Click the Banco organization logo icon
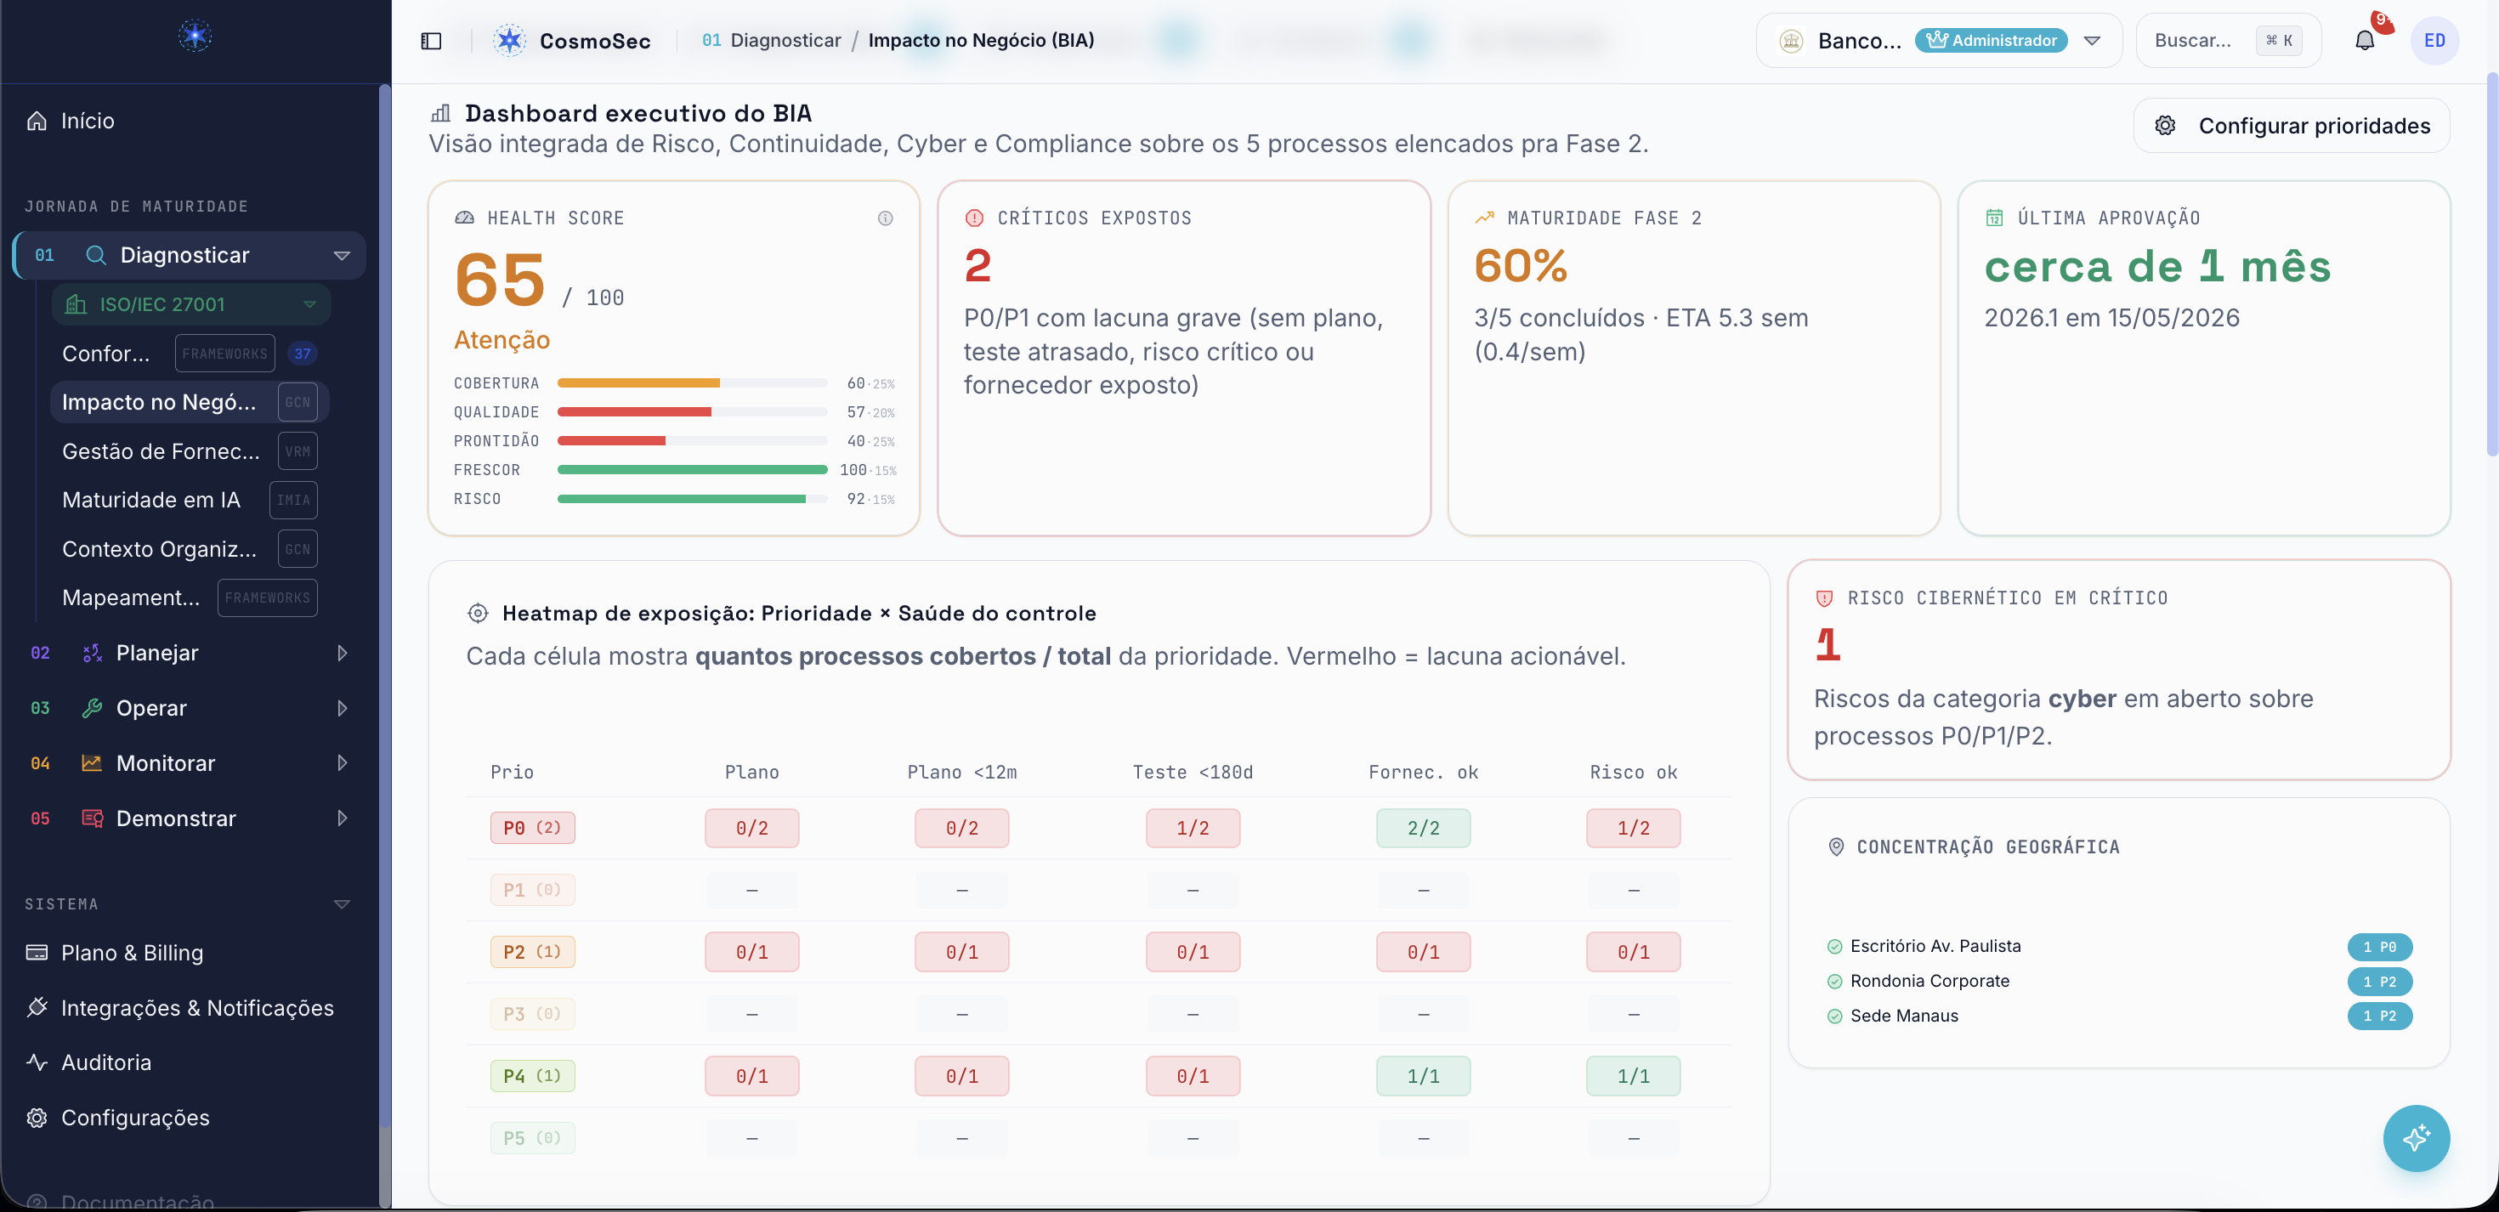2499x1212 pixels. pyautogui.click(x=1791, y=41)
